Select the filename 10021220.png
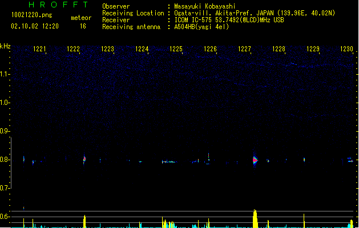 coord(32,15)
